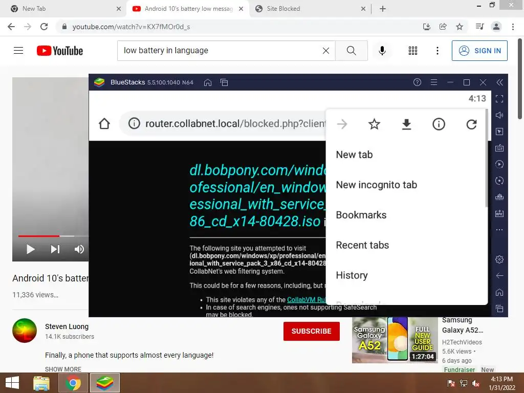Screen dimensions: 524x393
Task: Run the YouTube search magnifier button
Action: pyautogui.click(x=351, y=51)
